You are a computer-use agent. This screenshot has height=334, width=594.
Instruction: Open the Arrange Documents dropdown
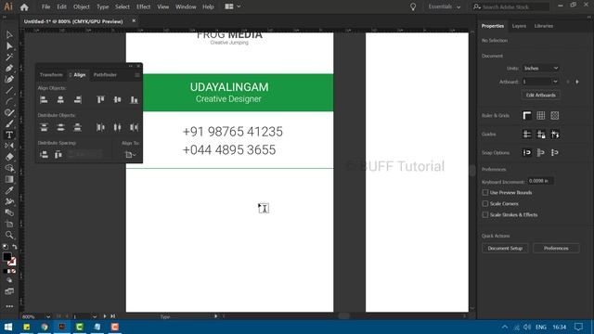pyautogui.click(x=233, y=6)
